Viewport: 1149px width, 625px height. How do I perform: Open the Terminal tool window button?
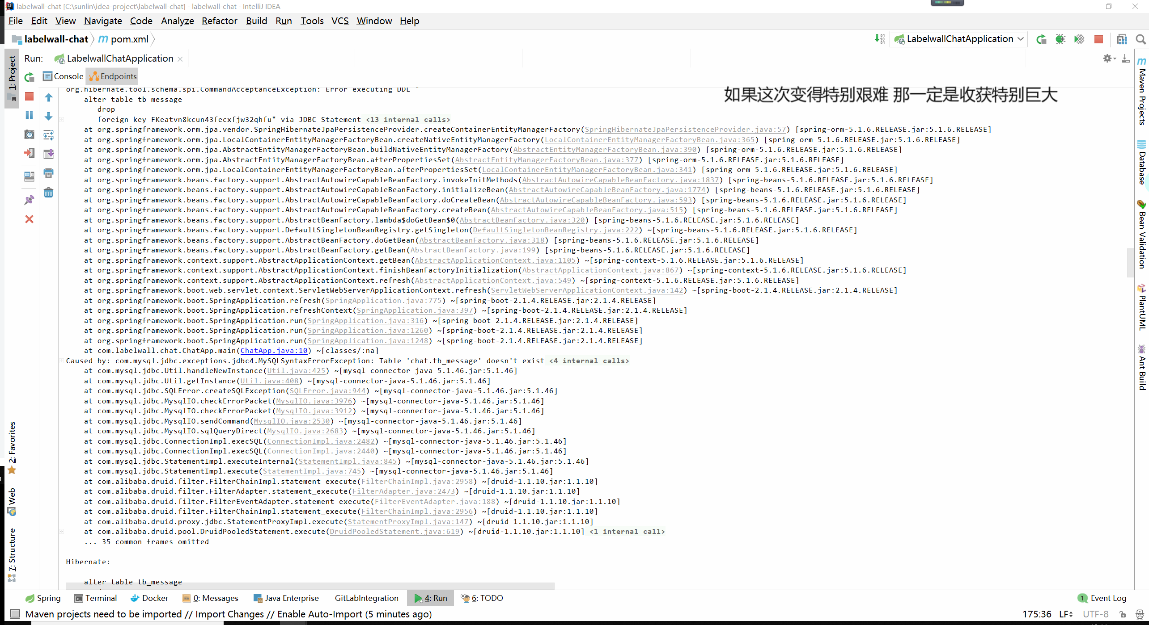pos(96,598)
